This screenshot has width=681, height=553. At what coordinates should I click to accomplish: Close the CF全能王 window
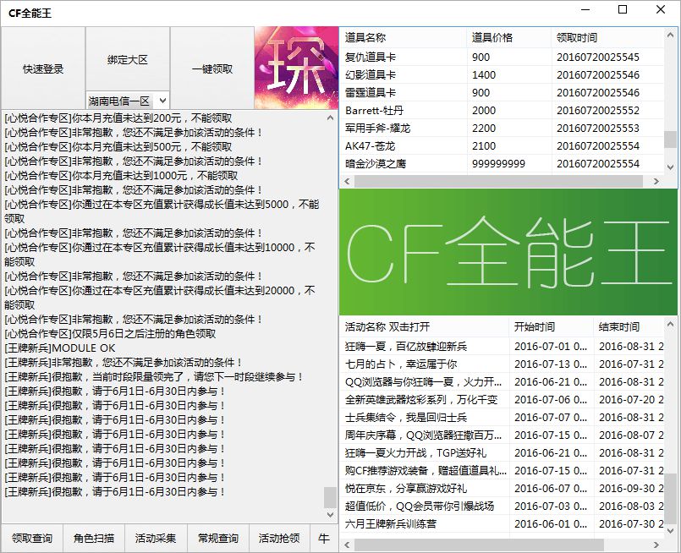point(661,9)
